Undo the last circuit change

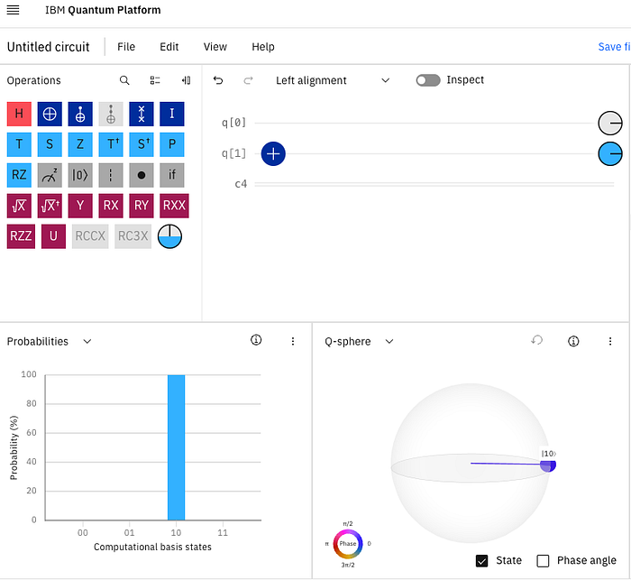coord(218,80)
